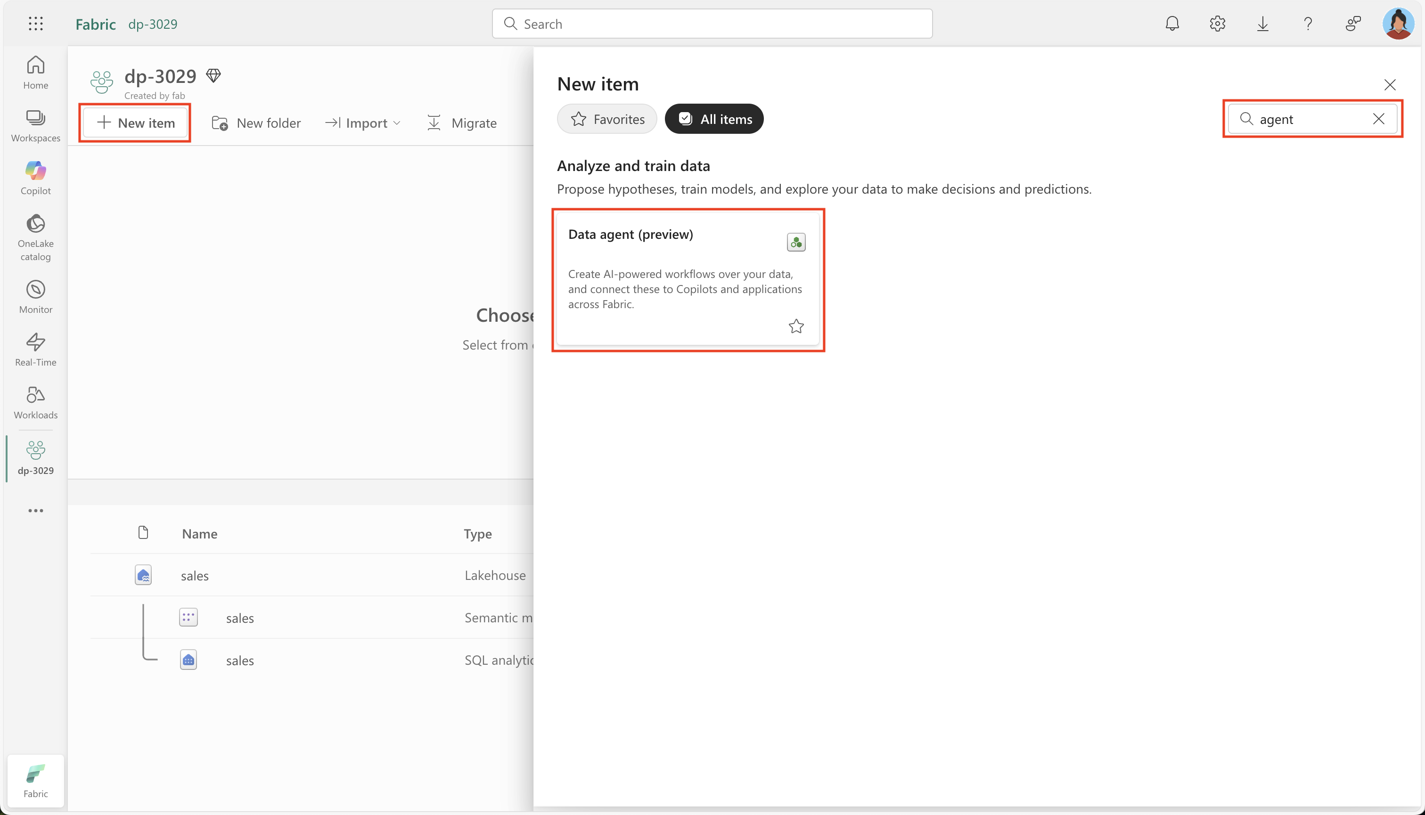
Task: Open the sidebar more options ellipsis
Action: (36, 511)
